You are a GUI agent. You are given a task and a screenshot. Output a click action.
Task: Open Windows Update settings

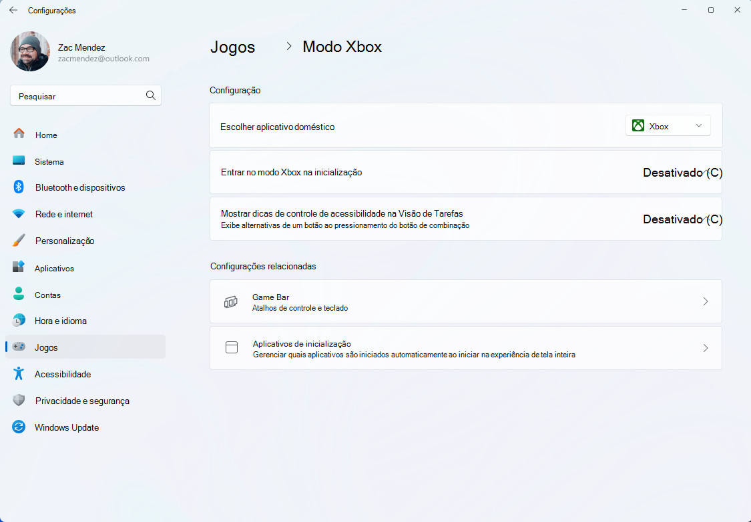85,428
